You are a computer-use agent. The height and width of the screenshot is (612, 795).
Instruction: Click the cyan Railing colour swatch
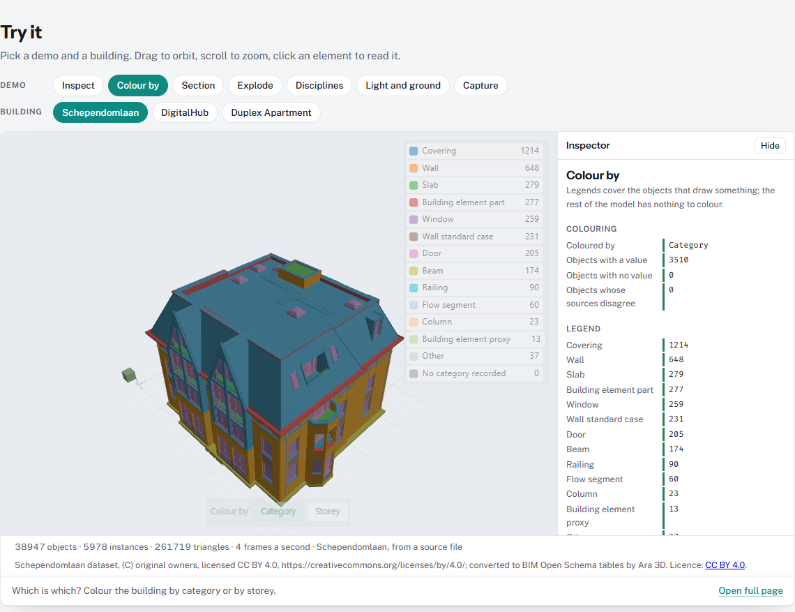click(x=414, y=288)
